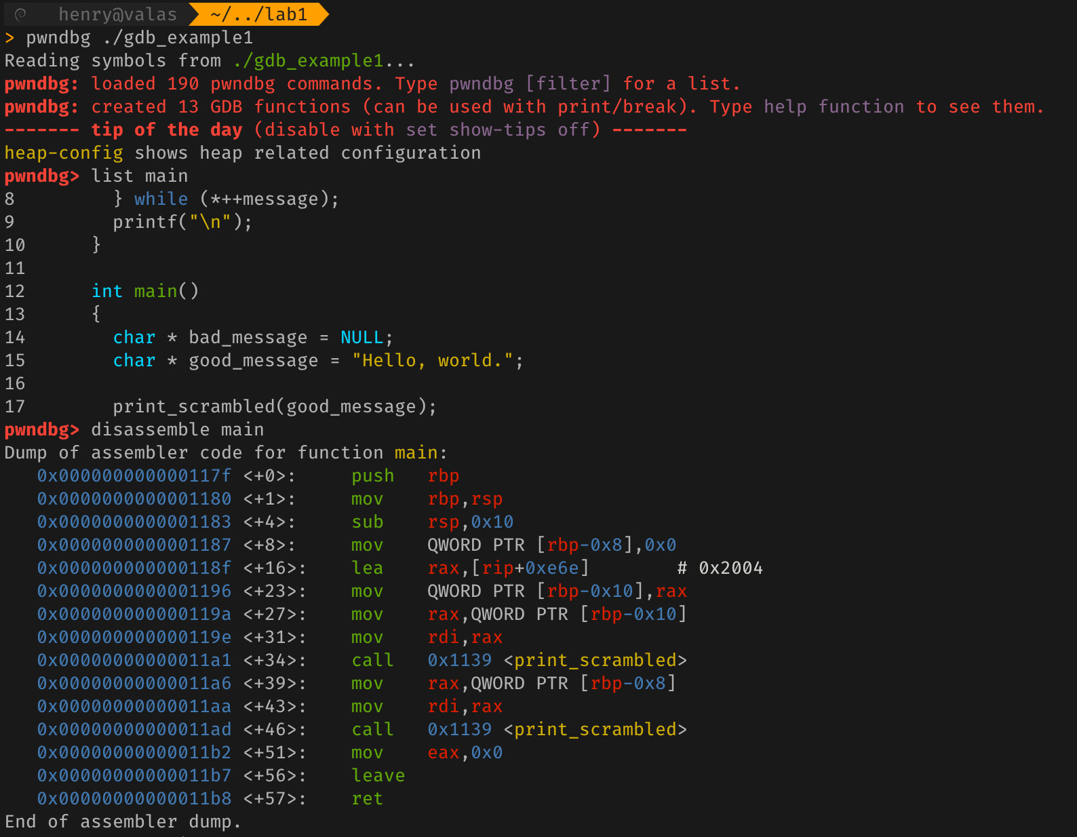The width and height of the screenshot is (1077, 837).
Task: Click address 0x000000000000117f in the disassembly
Action: [x=134, y=475]
